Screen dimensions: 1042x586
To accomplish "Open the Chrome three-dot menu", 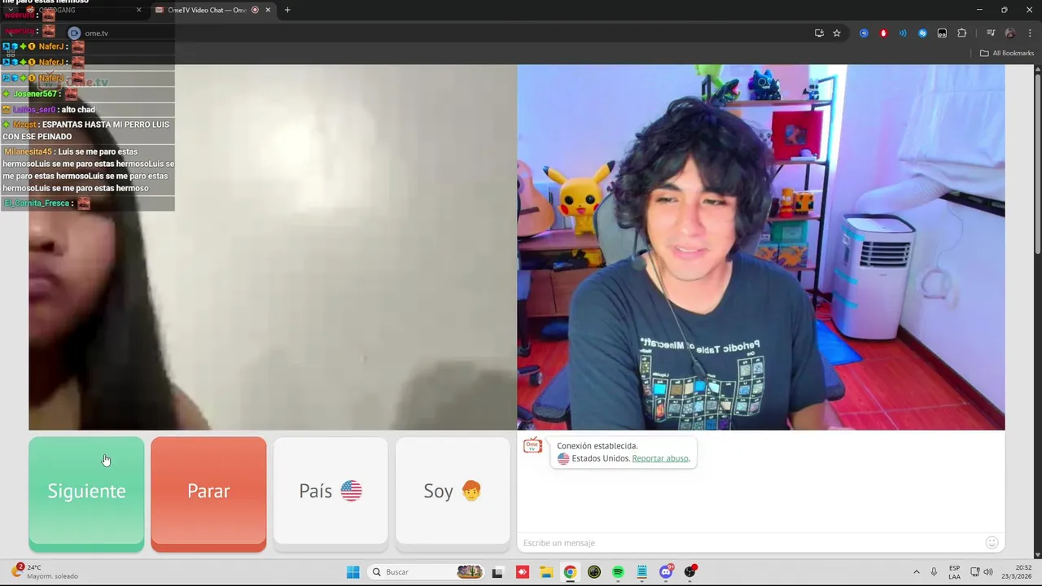I will point(1028,33).
